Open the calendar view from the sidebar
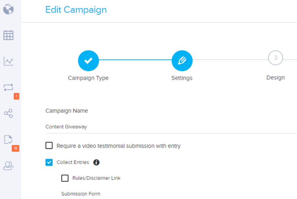Screen dimensions: 297x199 click(8, 35)
